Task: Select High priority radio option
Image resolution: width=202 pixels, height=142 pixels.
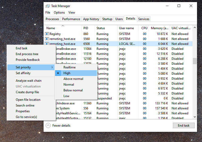Action: pos(67,73)
